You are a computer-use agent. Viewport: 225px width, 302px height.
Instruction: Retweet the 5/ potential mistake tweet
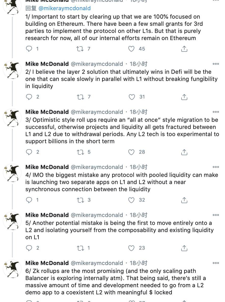click(80, 248)
